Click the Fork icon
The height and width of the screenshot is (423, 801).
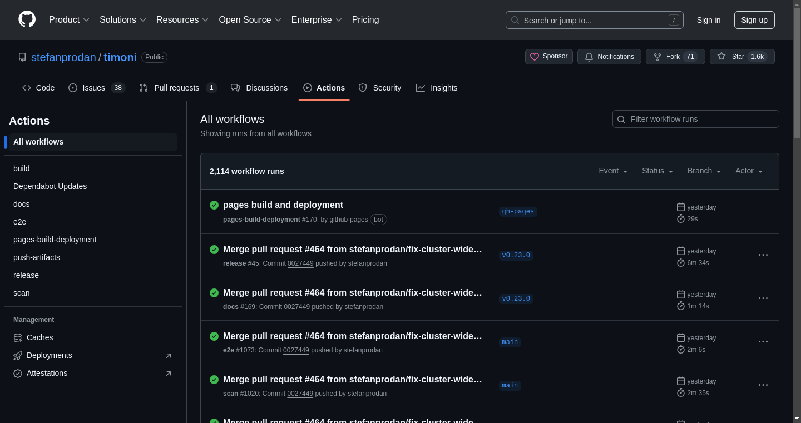coord(657,57)
